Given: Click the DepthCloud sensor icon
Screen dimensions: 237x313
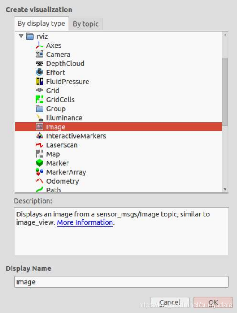Looking at the screenshot, I should 39,64.
